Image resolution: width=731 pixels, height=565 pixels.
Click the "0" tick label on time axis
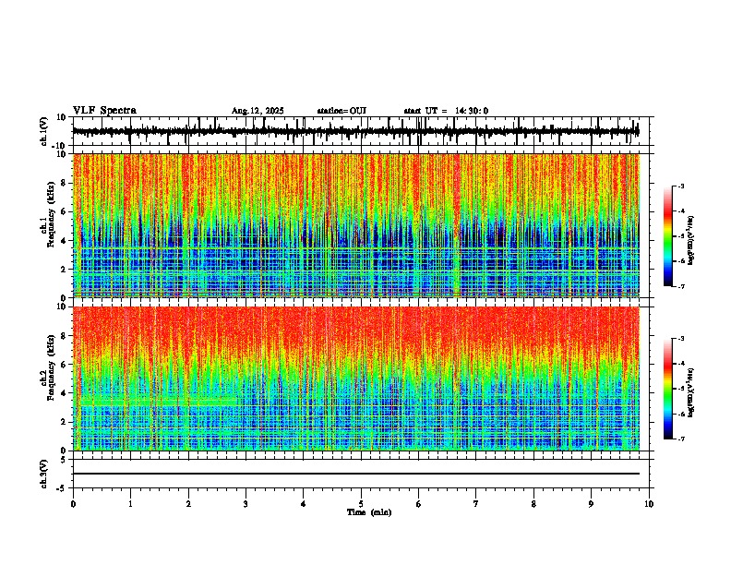73,504
